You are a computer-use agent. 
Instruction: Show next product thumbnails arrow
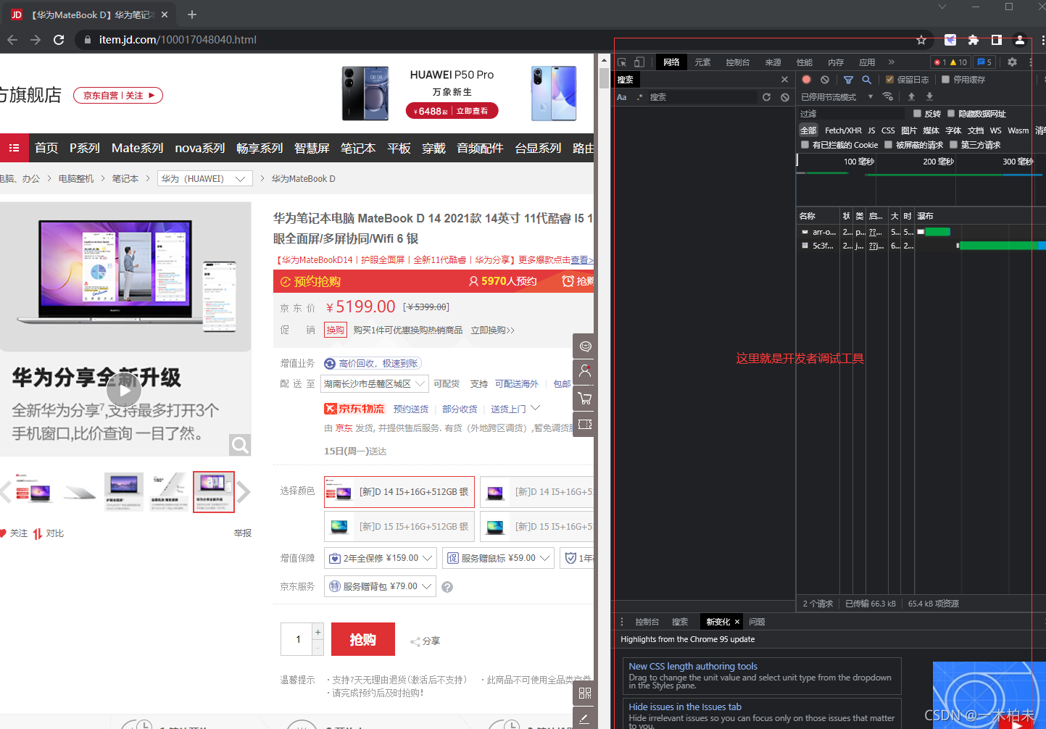tap(244, 492)
